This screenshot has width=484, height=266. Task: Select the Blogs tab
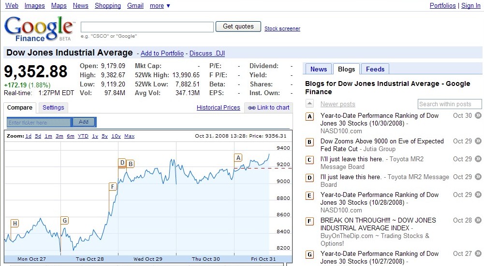346,69
